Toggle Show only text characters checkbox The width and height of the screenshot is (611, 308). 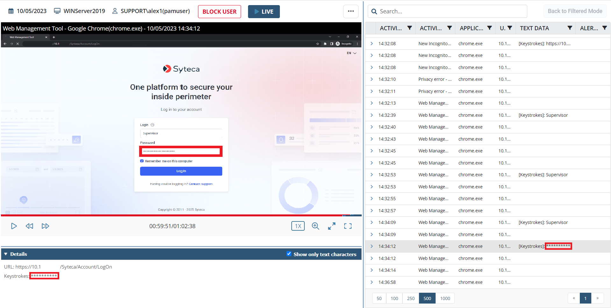(289, 254)
